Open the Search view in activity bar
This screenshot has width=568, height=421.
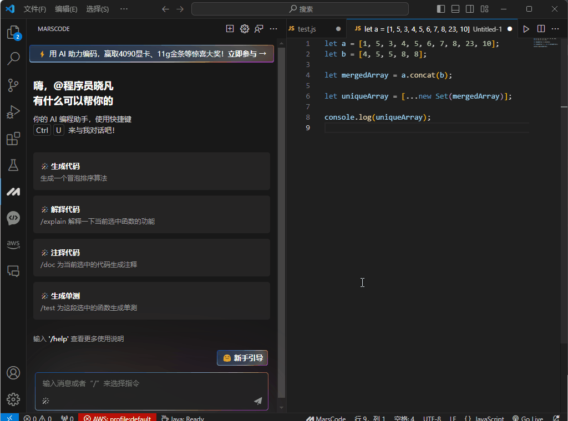pos(13,58)
